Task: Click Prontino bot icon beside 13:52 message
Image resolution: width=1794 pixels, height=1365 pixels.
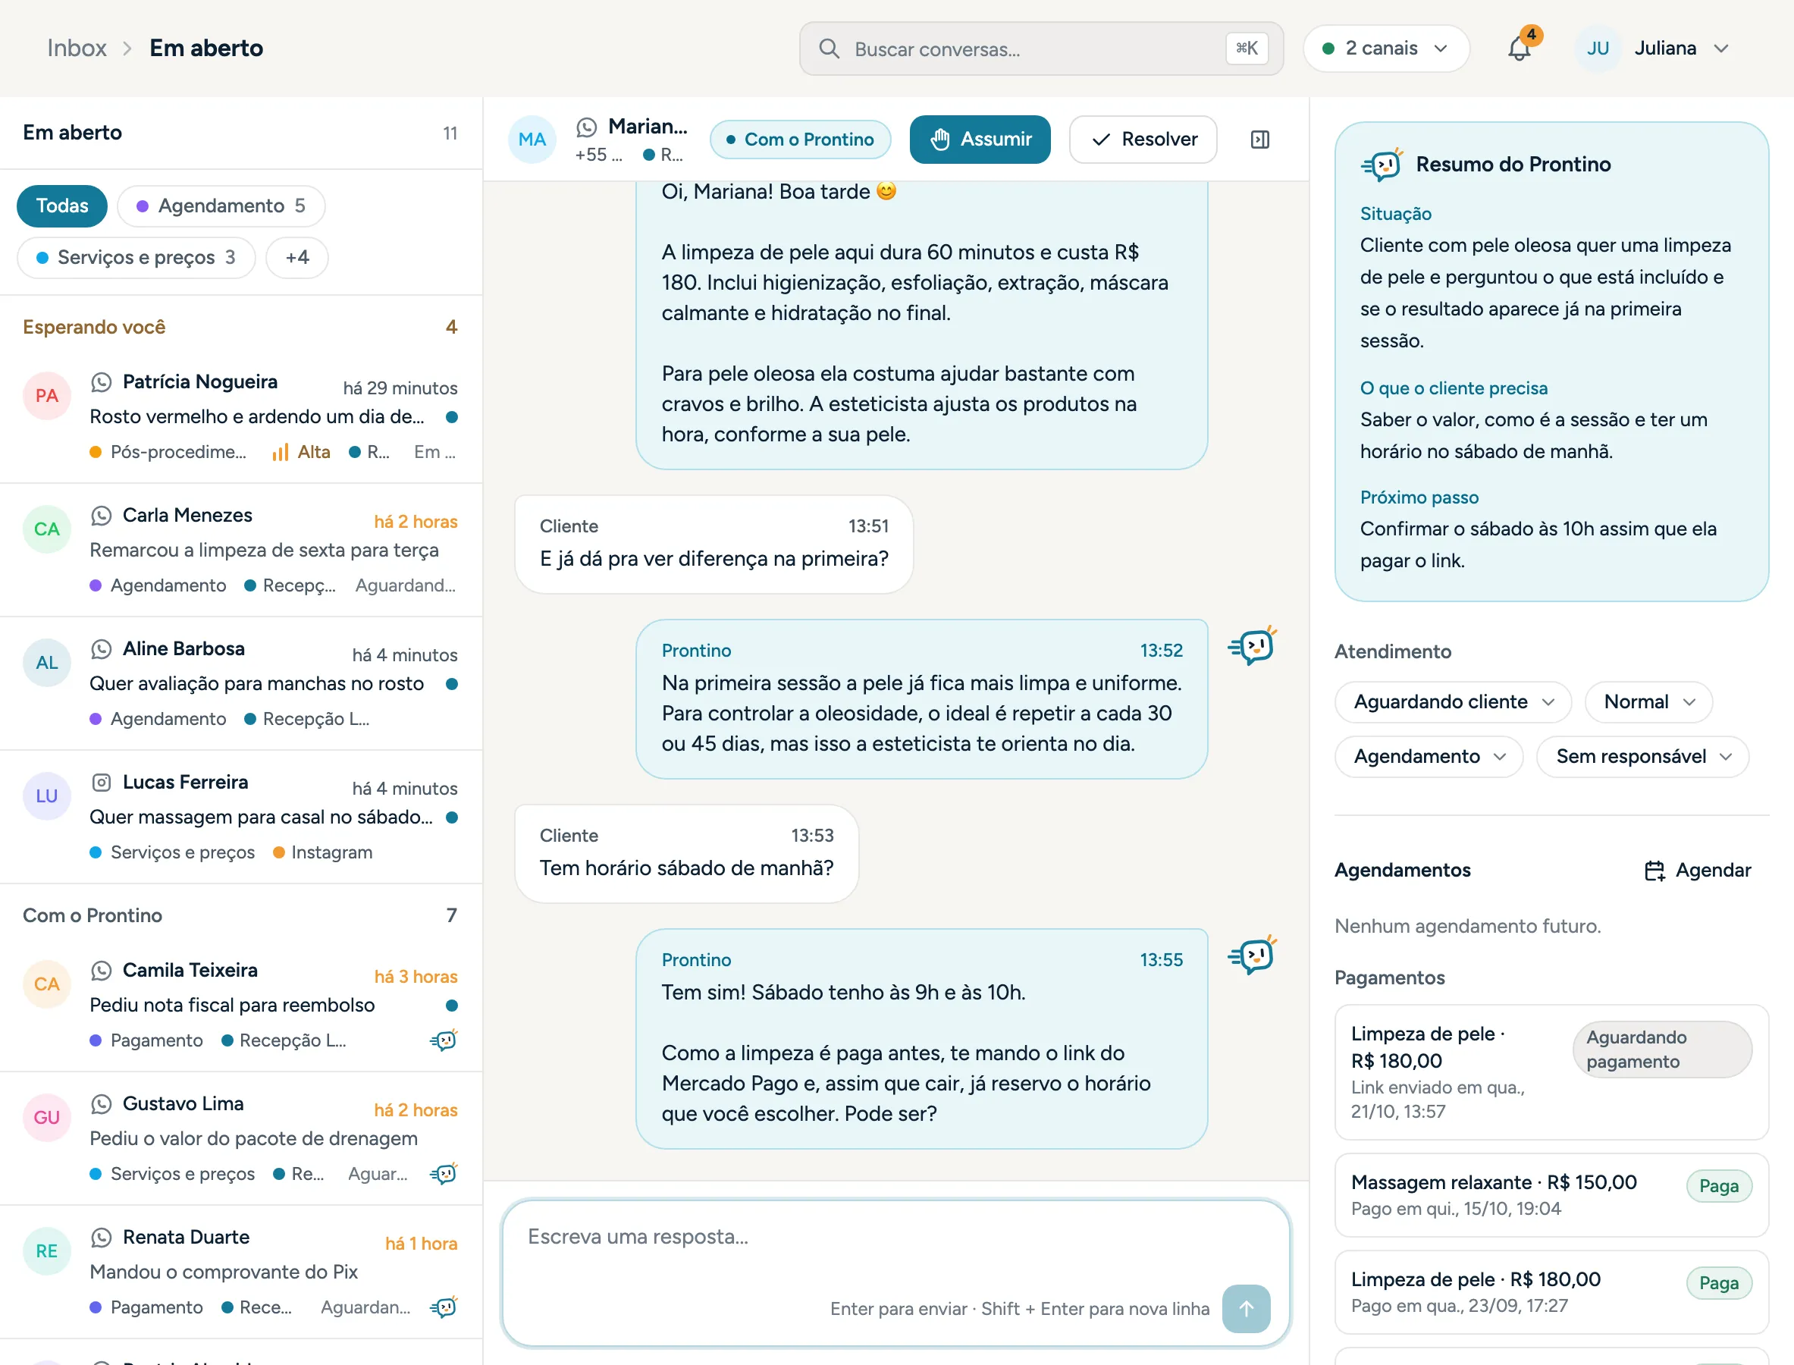Action: [1252, 647]
